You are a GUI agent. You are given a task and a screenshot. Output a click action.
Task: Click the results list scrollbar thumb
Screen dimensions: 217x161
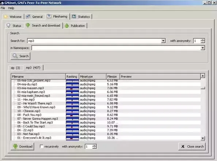pos(203,88)
